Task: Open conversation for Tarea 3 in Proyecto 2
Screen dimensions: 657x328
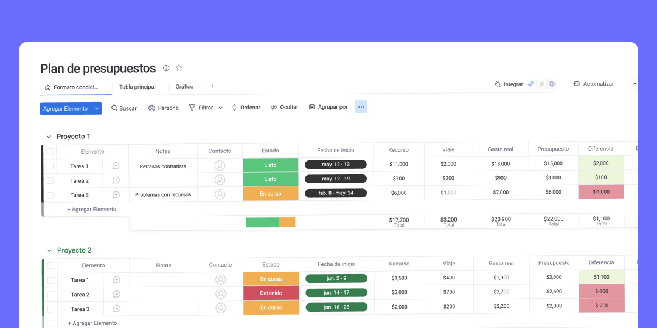Action: [x=116, y=309]
